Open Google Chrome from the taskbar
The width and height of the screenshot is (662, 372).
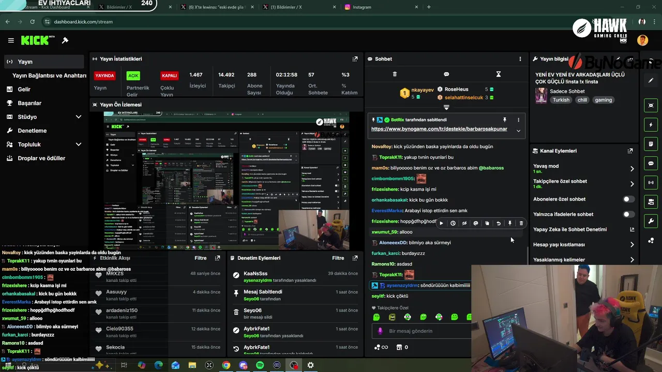point(226,365)
